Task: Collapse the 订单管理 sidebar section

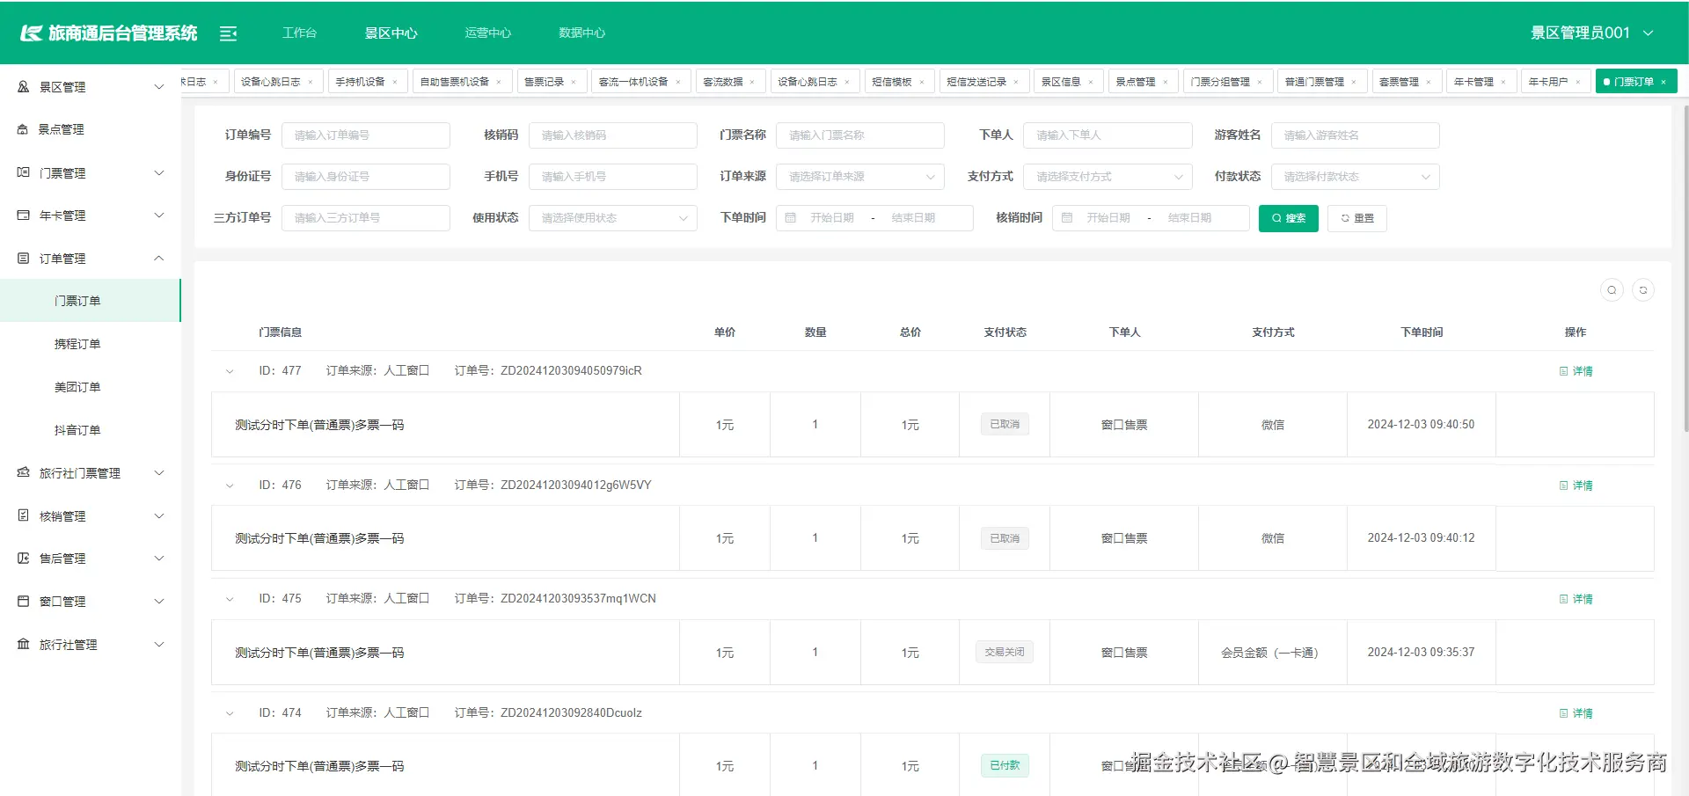Action: (158, 258)
